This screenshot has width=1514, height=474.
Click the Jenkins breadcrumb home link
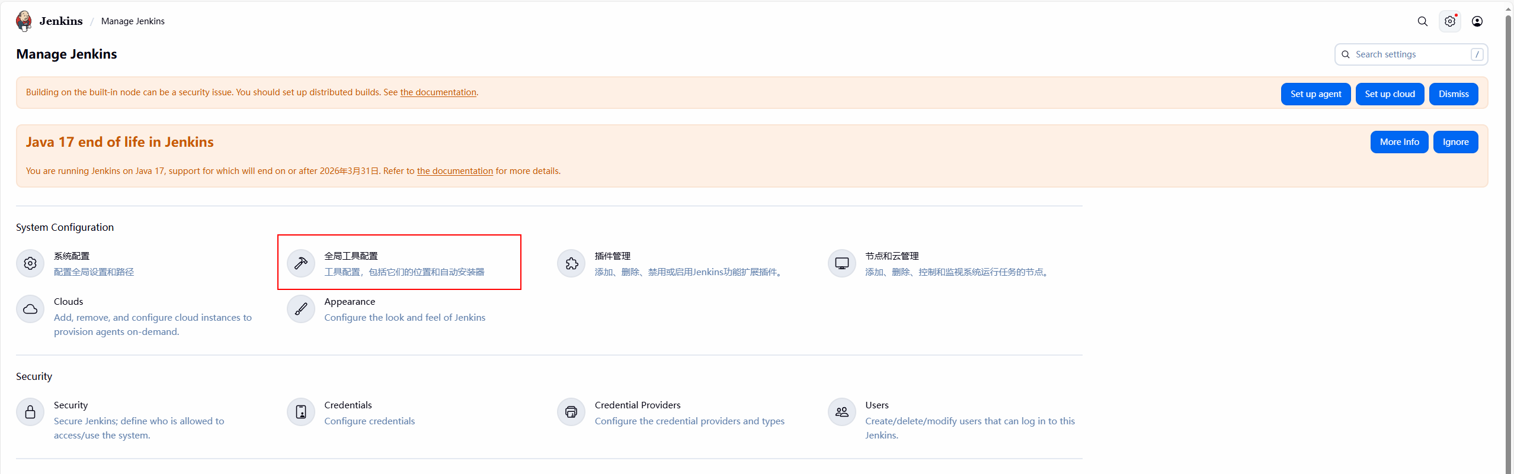tap(61, 21)
